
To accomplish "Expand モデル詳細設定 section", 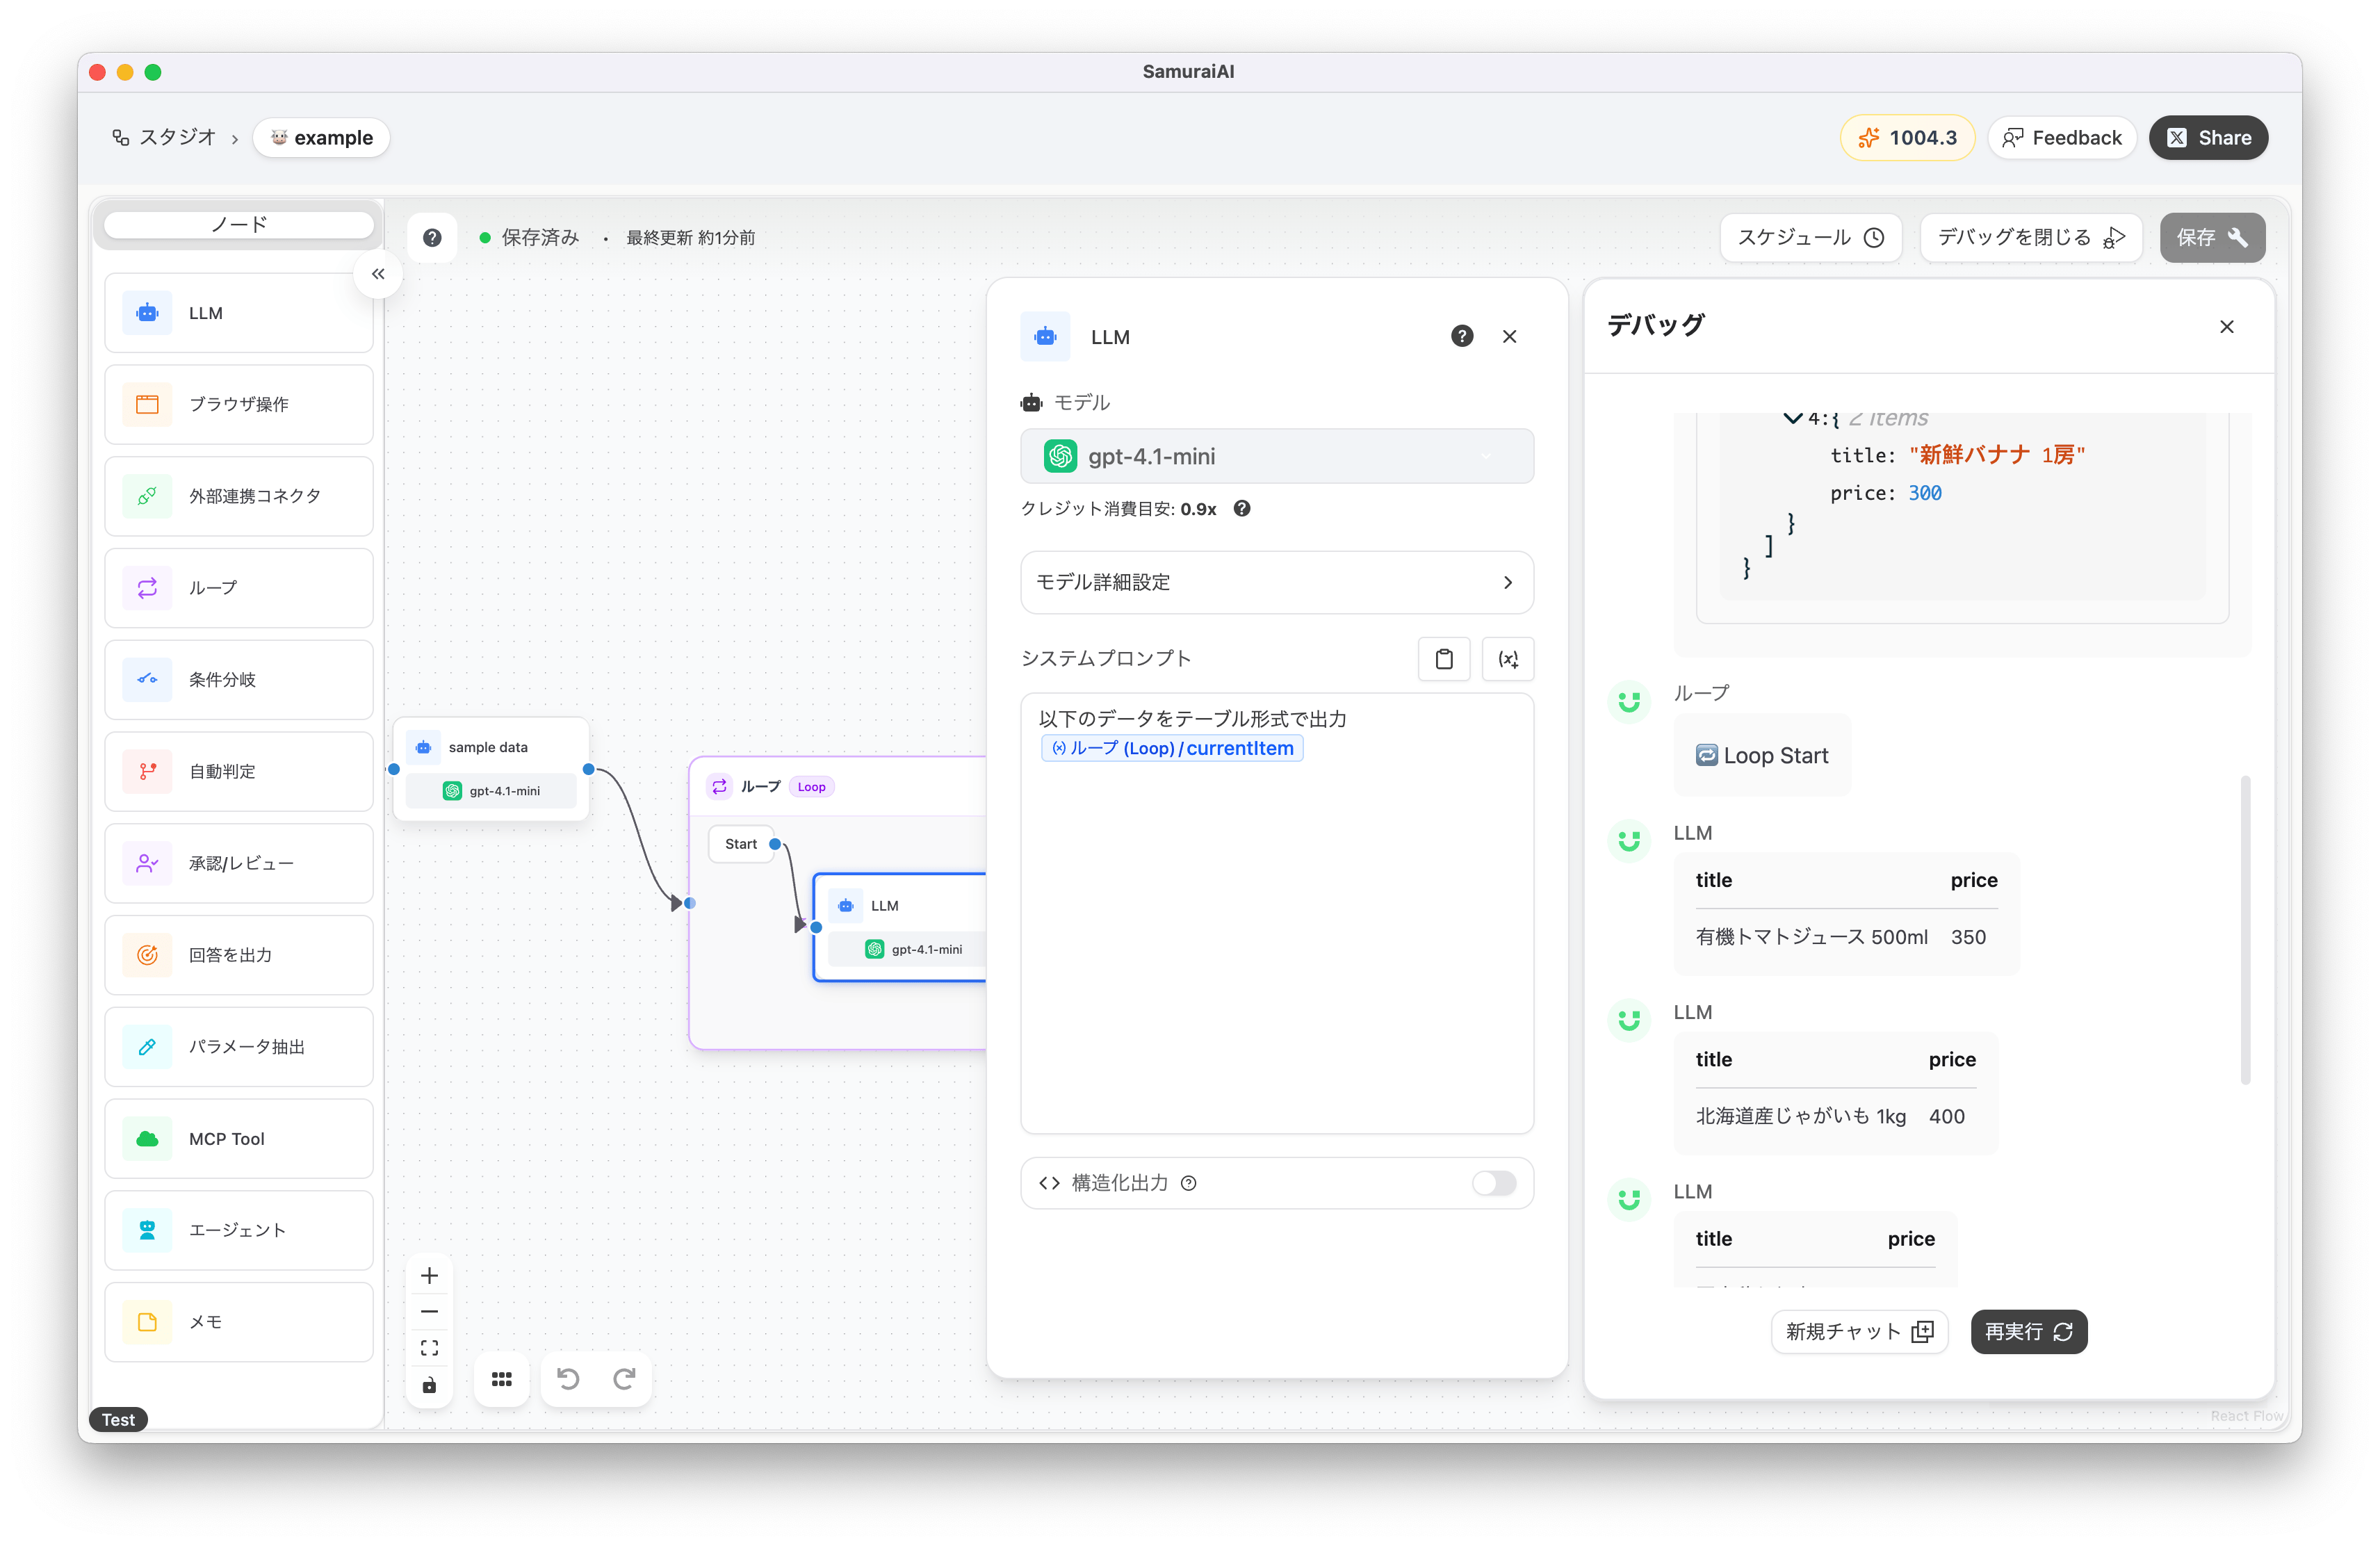I will coord(1276,582).
